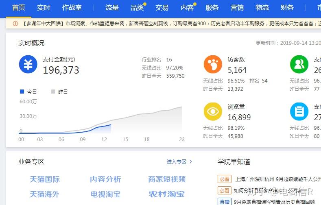Click the 实时概况 heading
The width and height of the screenshot is (321, 205).
pos(31,43)
